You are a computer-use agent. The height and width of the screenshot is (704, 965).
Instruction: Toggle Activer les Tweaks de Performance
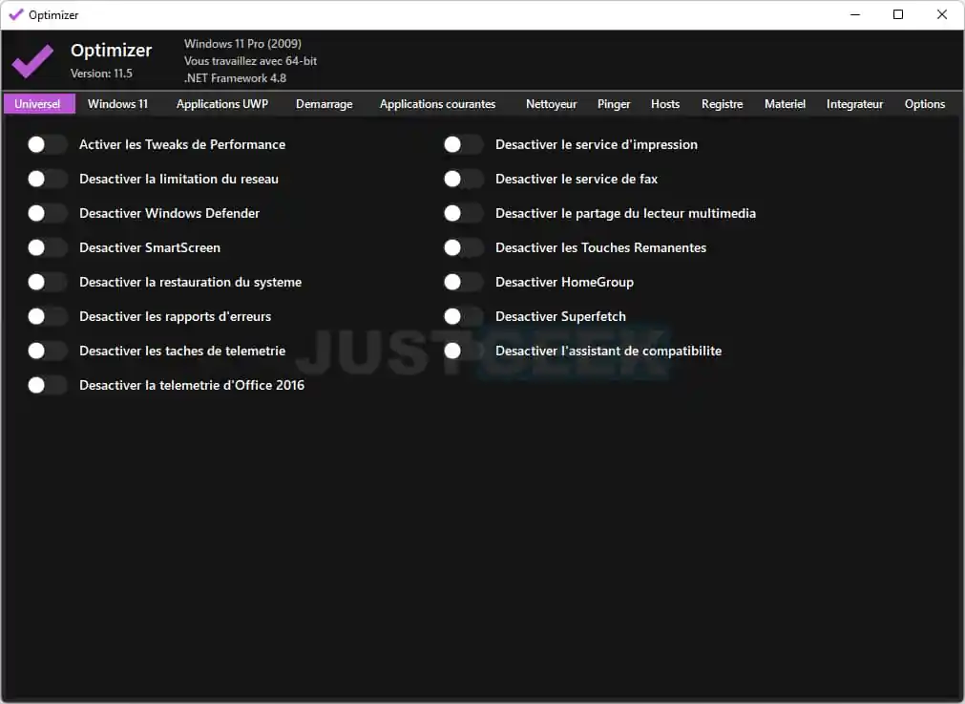pos(47,145)
